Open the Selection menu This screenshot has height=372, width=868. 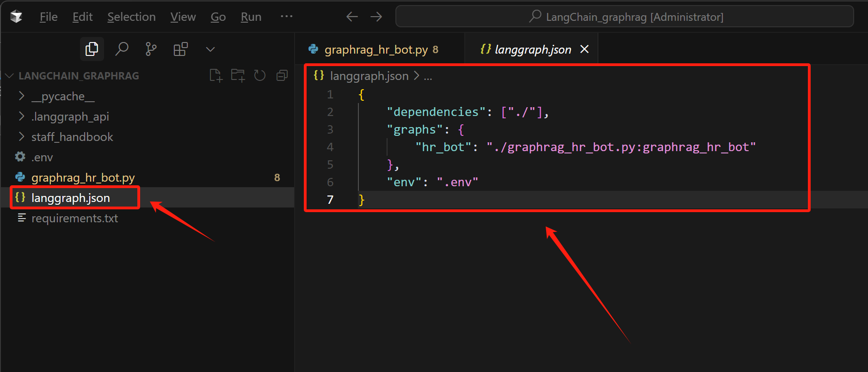tap(131, 17)
